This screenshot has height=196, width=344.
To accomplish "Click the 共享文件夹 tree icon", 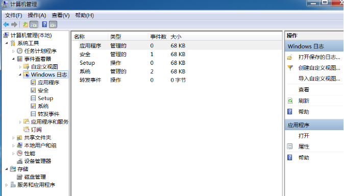I will [x=19, y=138].
